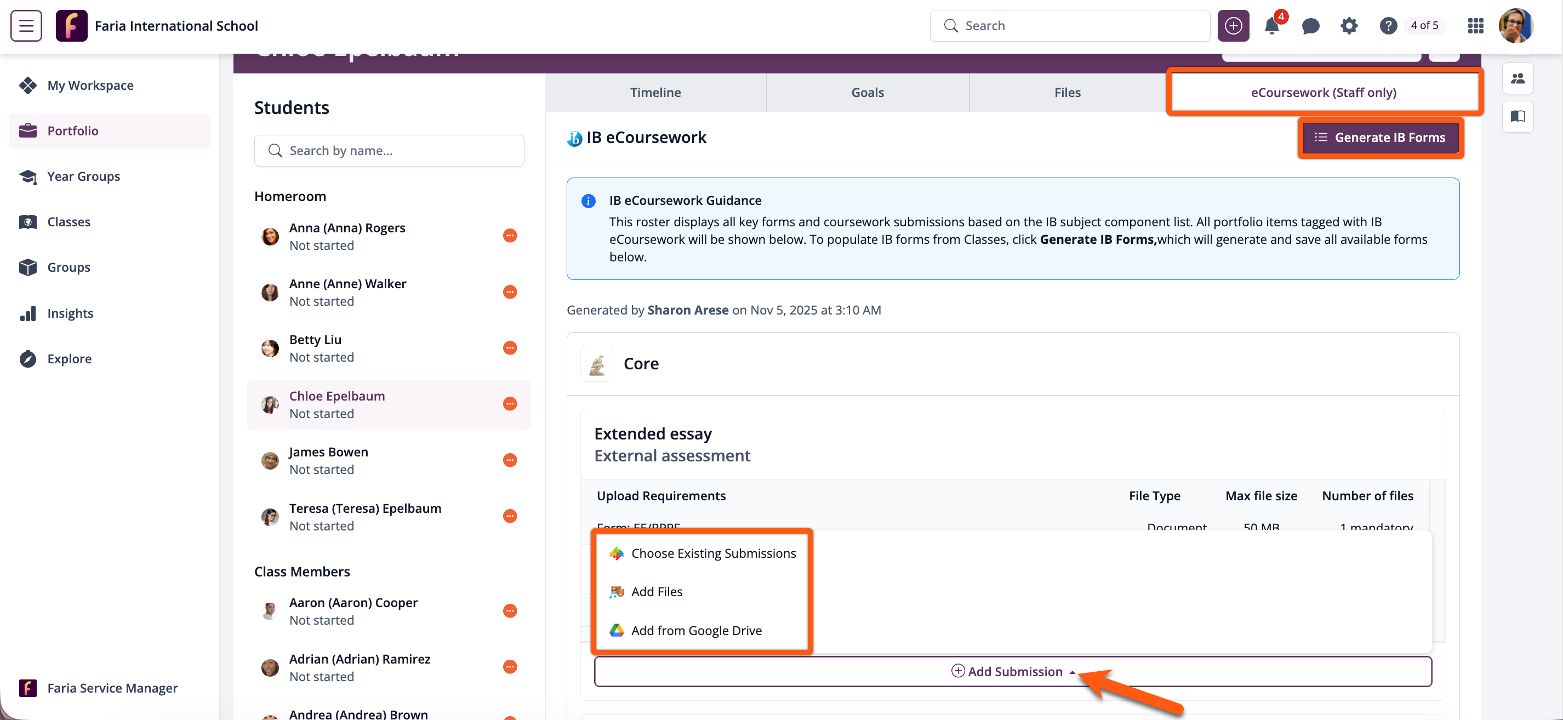
Task: Click the people icon in right sidebar
Action: pyautogui.click(x=1518, y=78)
